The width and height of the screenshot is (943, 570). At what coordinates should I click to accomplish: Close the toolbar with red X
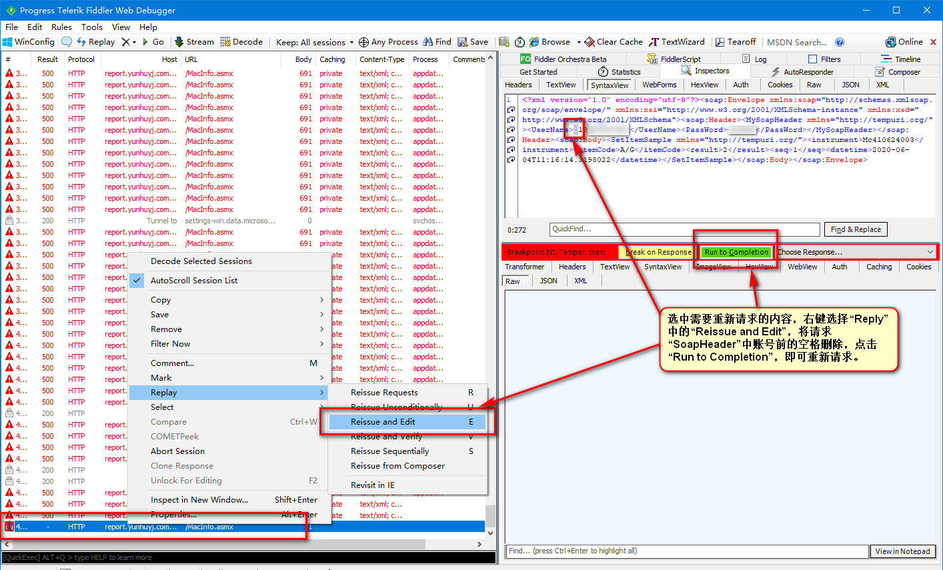coord(933,42)
